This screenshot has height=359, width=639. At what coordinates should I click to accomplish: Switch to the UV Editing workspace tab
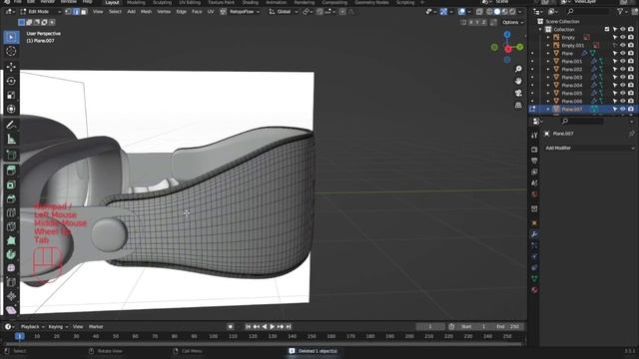click(190, 2)
